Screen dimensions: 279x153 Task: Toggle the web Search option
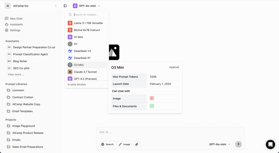[107, 144]
